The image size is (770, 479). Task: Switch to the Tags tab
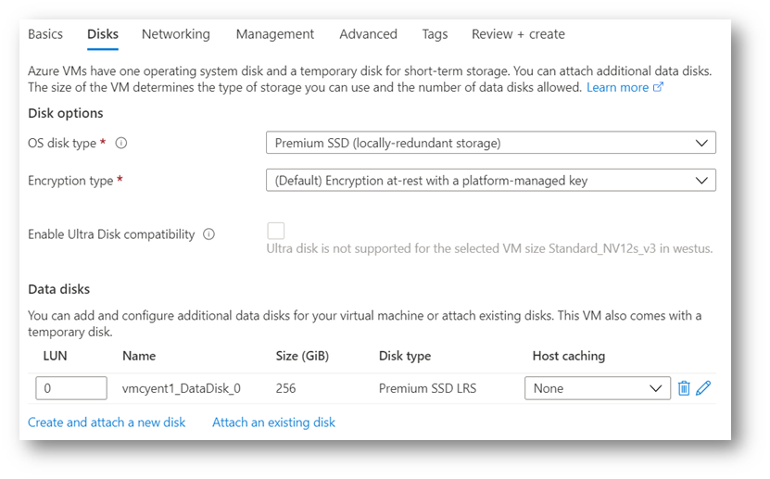(x=435, y=34)
